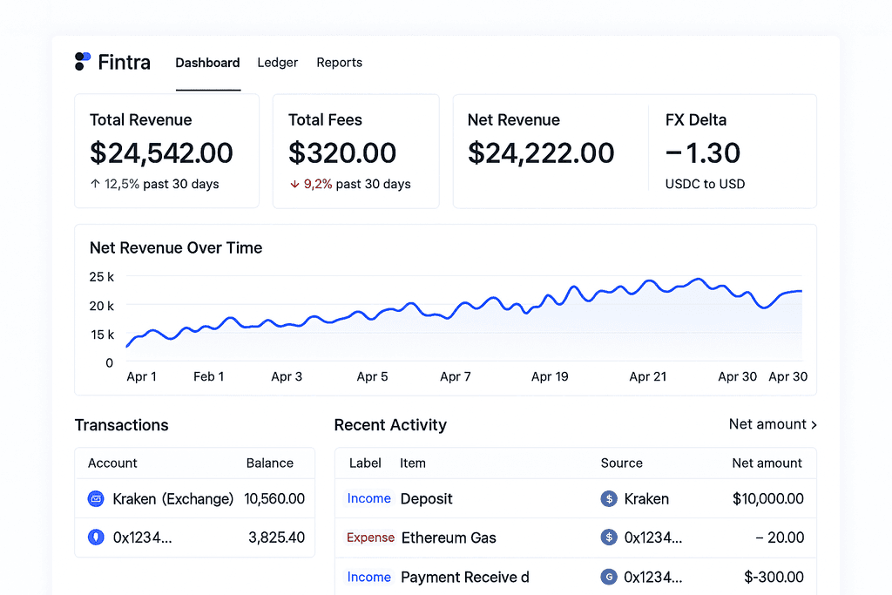Viewport: 892px width, 595px height.
Task: Click the Kraken source dollar icon
Action: tap(609, 499)
